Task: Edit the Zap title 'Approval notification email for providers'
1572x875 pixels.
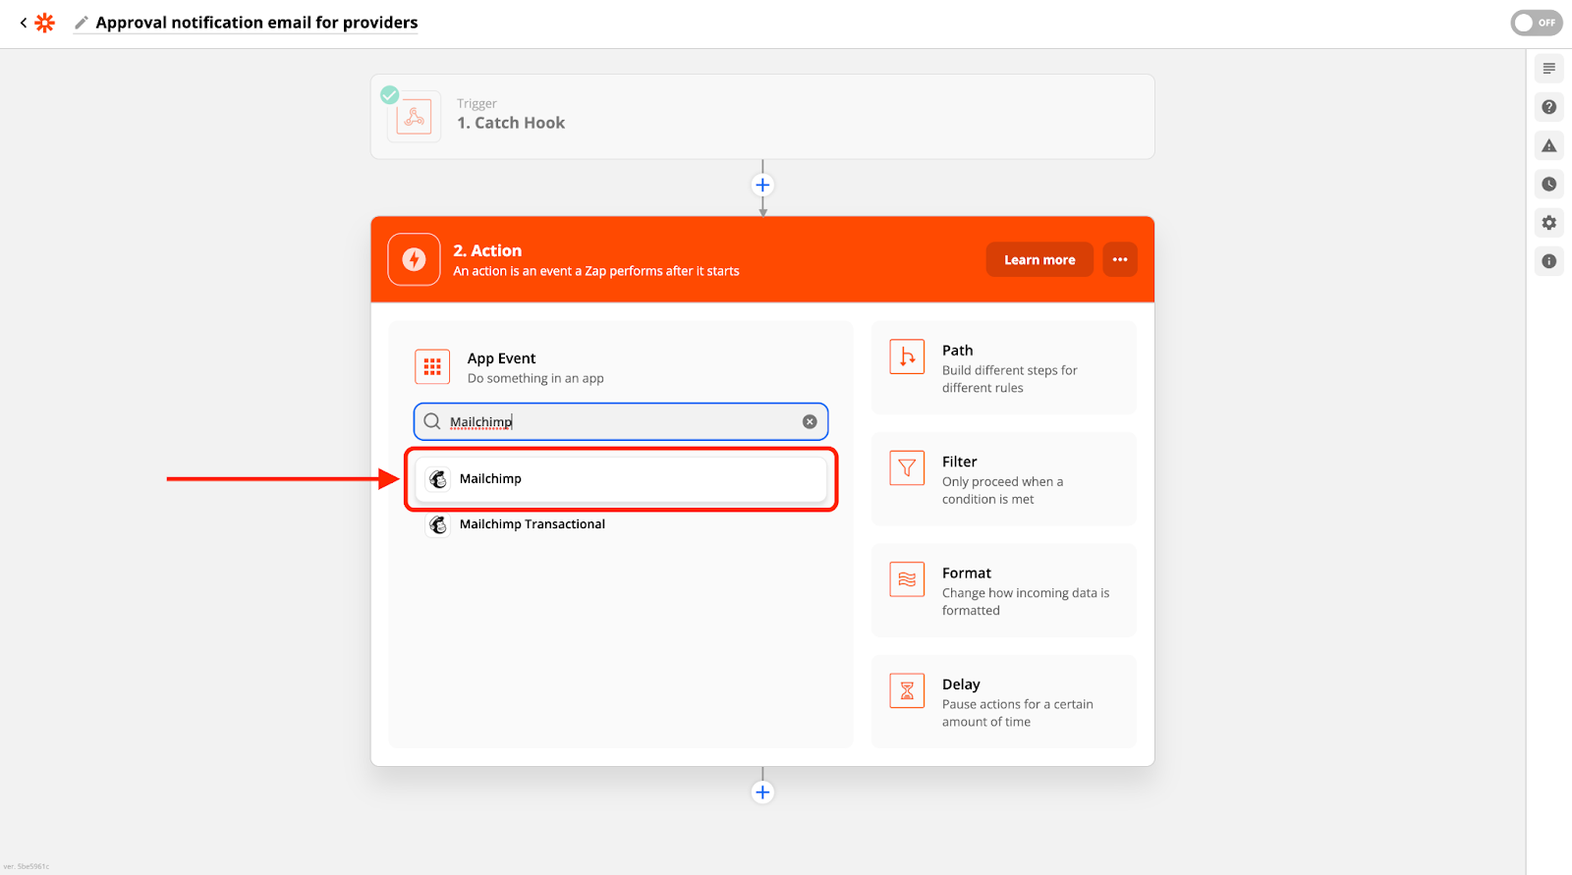Action: click(256, 23)
